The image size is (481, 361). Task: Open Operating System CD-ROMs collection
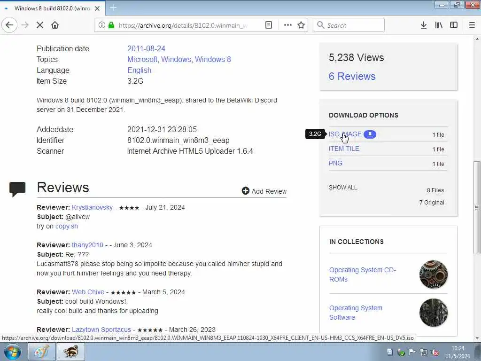(x=363, y=275)
